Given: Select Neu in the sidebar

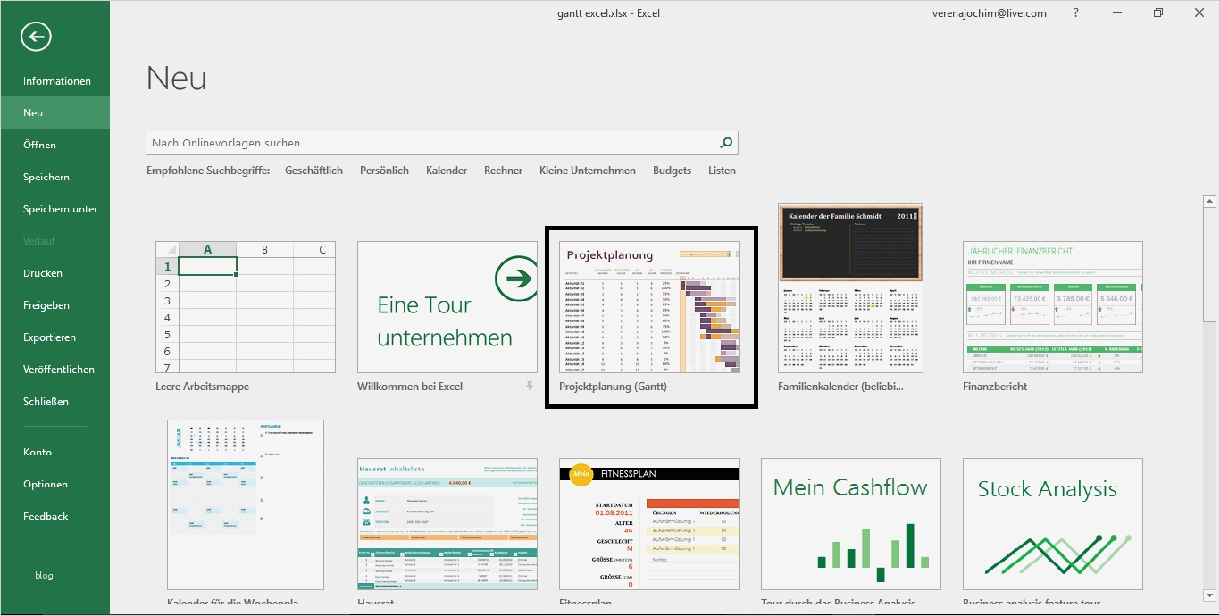Looking at the screenshot, I should 54,113.
